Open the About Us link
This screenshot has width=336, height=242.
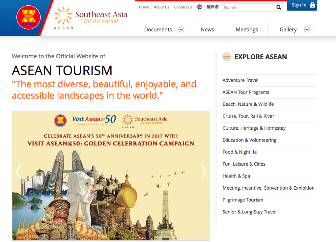(x=161, y=7)
